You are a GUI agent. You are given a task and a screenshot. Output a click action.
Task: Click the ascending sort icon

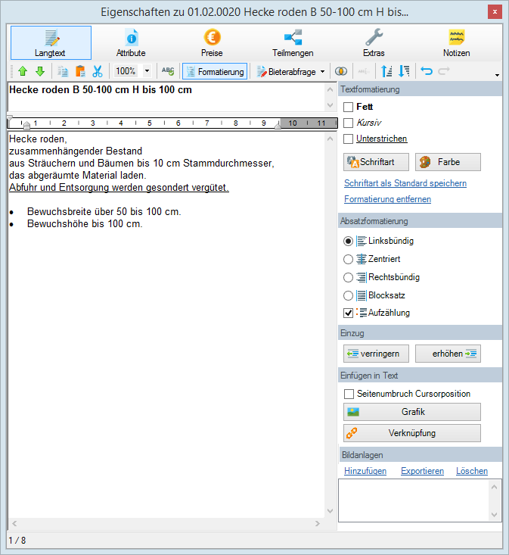pos(386,71)
